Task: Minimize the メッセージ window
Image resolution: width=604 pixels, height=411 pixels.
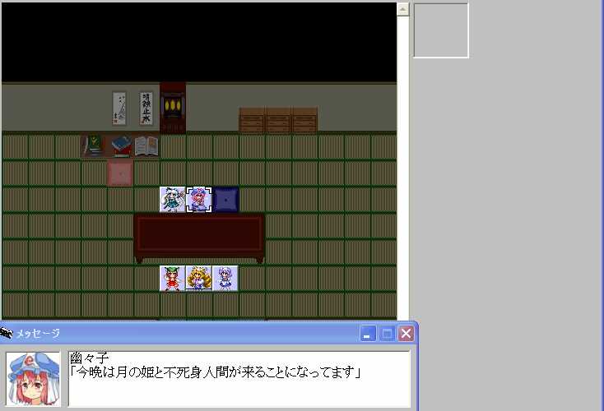Action: [x=368, y=333]
